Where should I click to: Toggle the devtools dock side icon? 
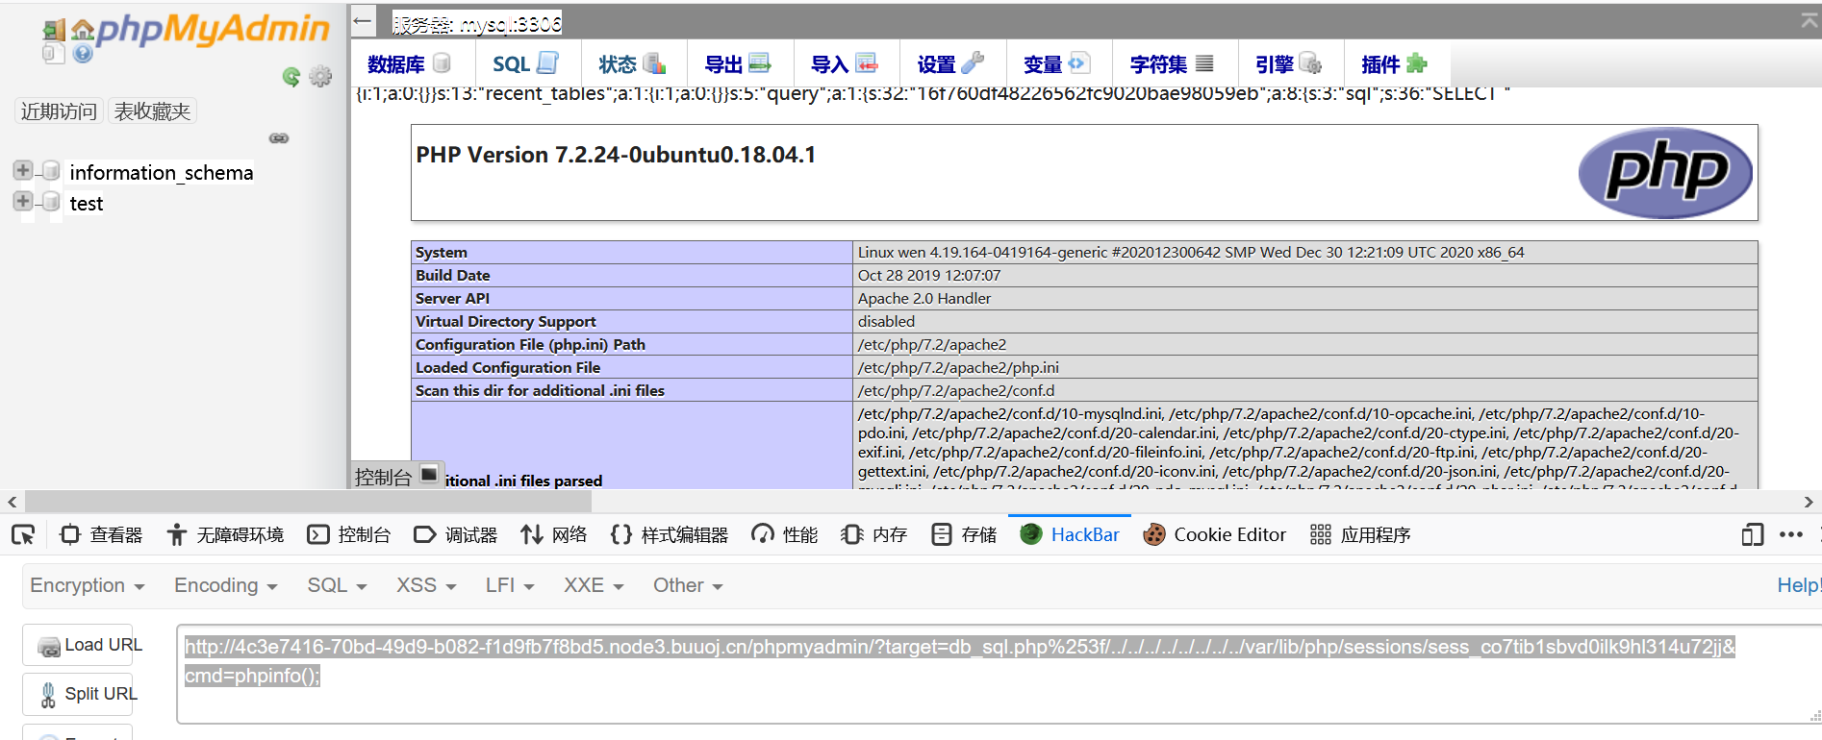click(x=1753, y=534)
